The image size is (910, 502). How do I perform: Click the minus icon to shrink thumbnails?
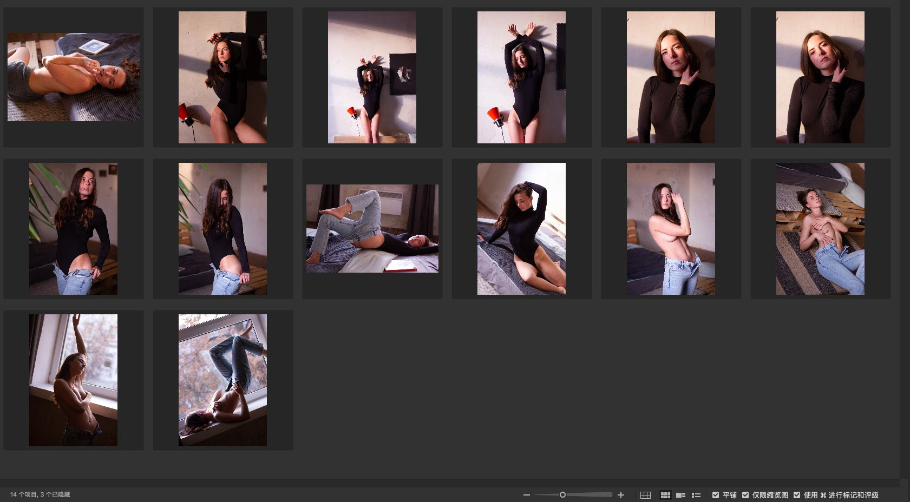pyautogui.click(x=526, y=495)
